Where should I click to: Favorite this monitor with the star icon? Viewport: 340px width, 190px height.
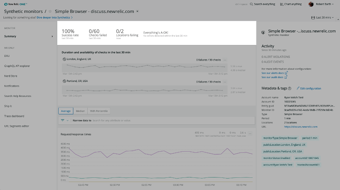[50, 12]
